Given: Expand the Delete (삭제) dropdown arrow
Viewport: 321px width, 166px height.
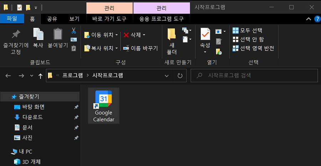Looking at the screenshot, I should pos(144,35).
